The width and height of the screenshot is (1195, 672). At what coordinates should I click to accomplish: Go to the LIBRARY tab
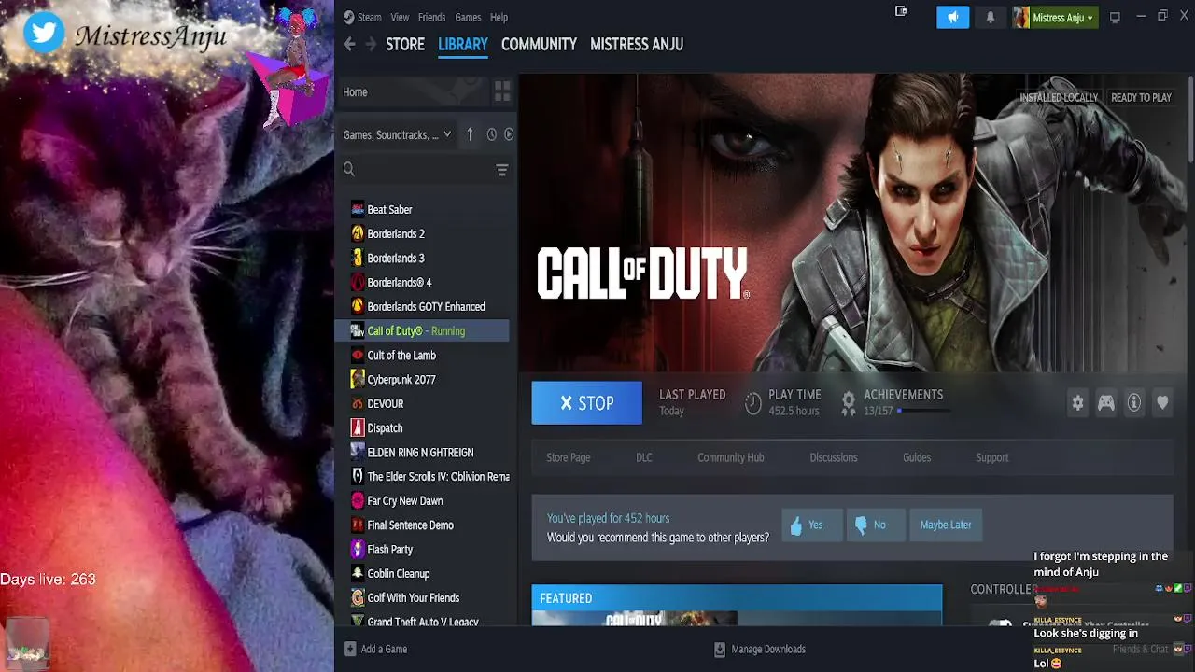click(x=463, y=44)
